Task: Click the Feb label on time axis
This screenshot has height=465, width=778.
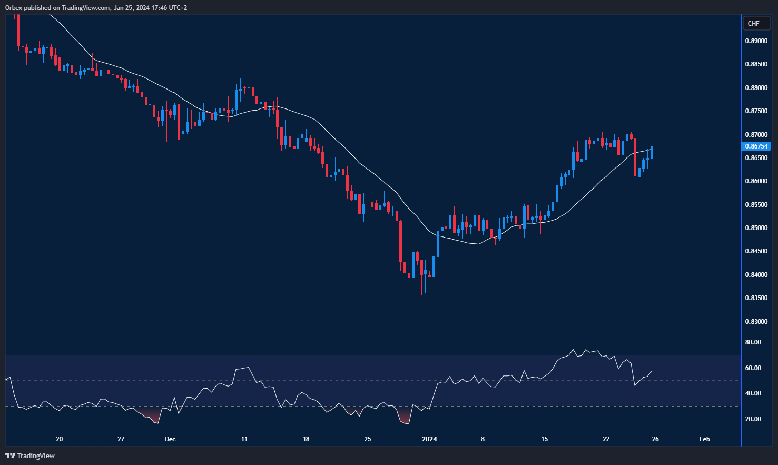Action: 704,439
